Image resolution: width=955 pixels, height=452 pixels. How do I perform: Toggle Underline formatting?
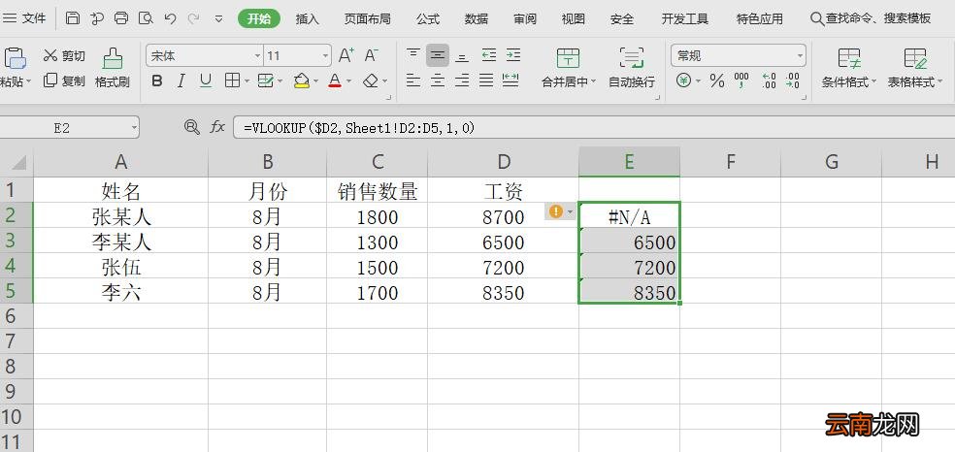click(x=206, y=81)
